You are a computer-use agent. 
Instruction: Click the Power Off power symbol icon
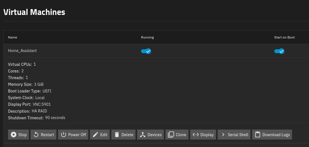64,135
